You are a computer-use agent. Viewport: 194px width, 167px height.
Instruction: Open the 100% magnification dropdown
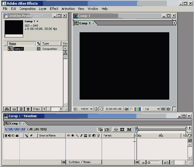(86, 109)
